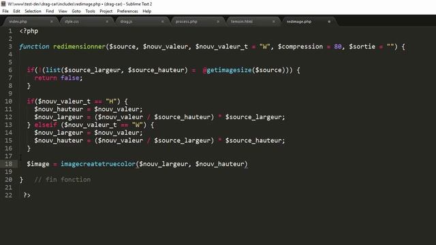
Task: Click 'imagecreatetruecolor' on line 18
Action: [98, 164]
